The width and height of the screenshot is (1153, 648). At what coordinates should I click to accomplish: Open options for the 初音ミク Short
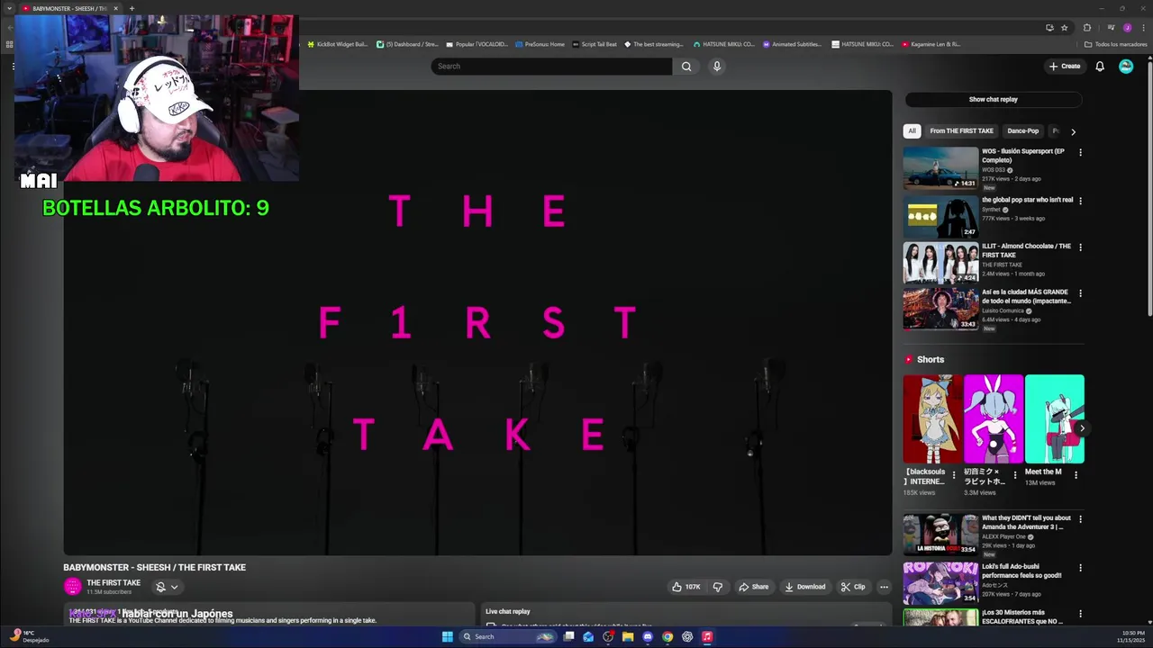(x=1015, y=475)
